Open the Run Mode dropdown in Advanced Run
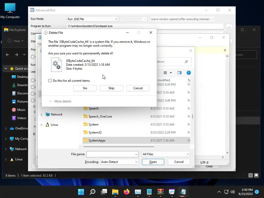This screenshot has height=198, width=264. [x=93, y=19]
